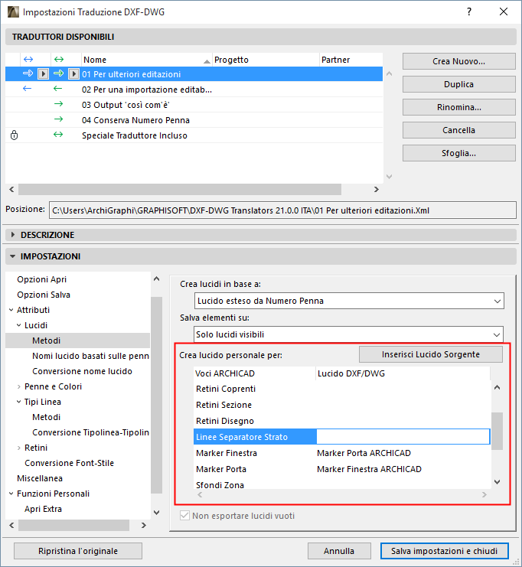
Task: Collapse the Tipi Linea node
Action: (x=19, y=402)
